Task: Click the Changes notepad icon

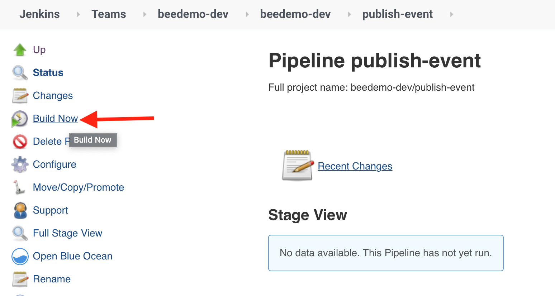Action: (x=20, y=96)
